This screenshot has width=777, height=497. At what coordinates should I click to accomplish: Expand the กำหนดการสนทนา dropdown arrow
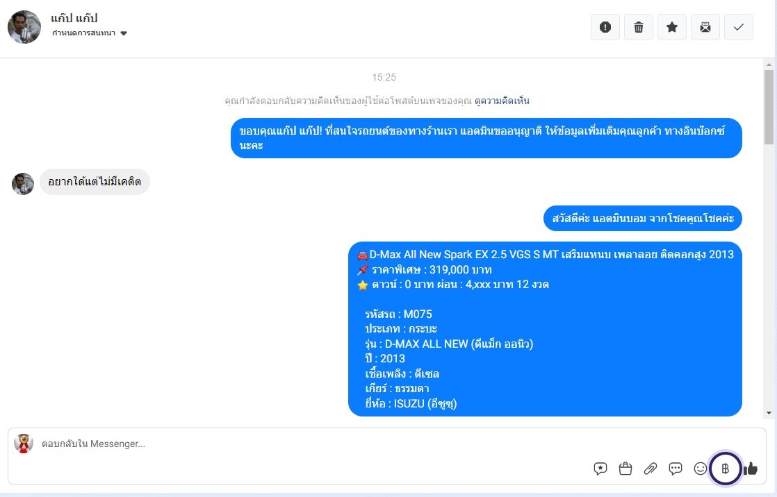(124, 33)
